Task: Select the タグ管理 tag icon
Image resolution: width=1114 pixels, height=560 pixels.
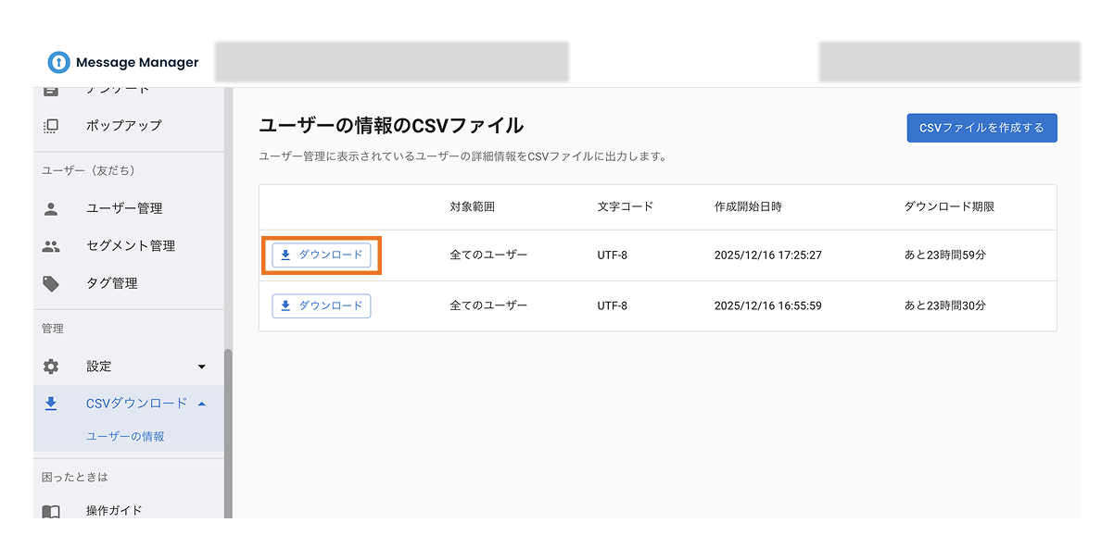Action: 52,282
